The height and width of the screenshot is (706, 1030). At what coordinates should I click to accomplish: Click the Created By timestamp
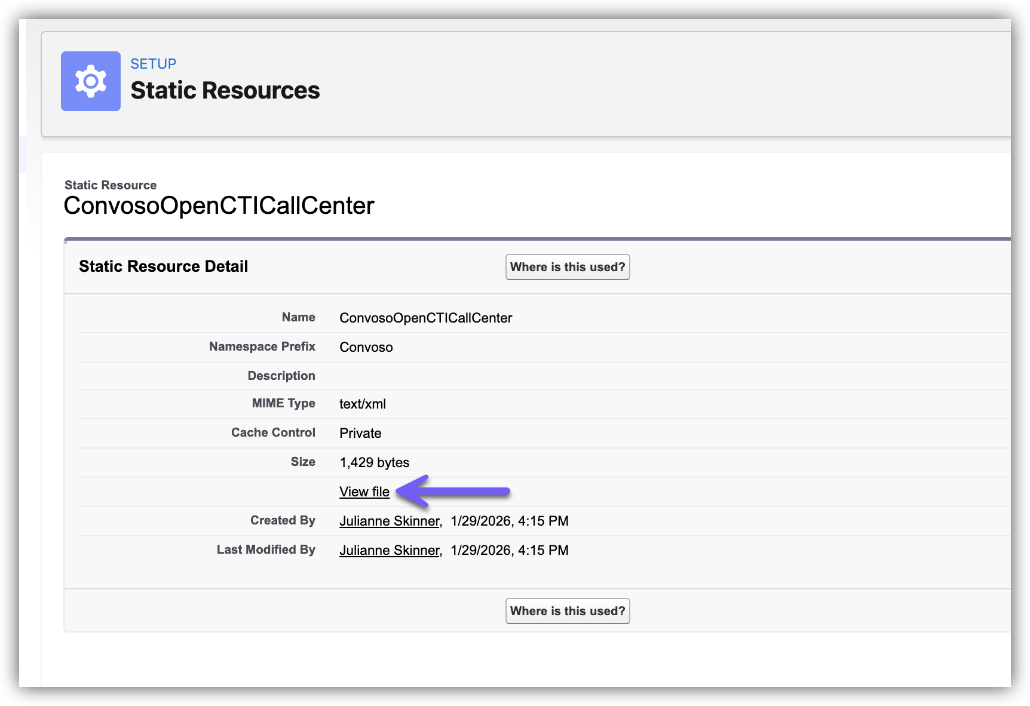pos(509,521)
